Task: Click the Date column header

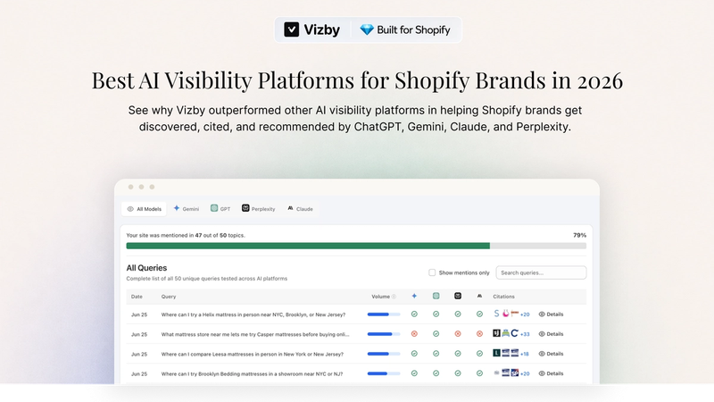Action: coord(137,297)
